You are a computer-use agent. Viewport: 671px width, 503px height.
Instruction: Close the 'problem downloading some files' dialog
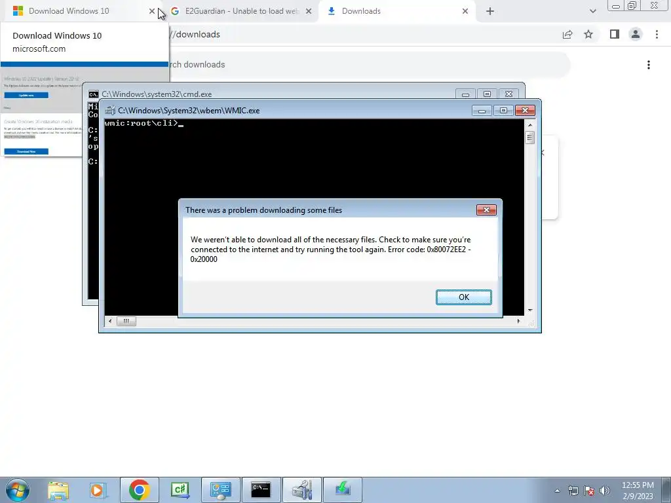click(x=486, y=210)
